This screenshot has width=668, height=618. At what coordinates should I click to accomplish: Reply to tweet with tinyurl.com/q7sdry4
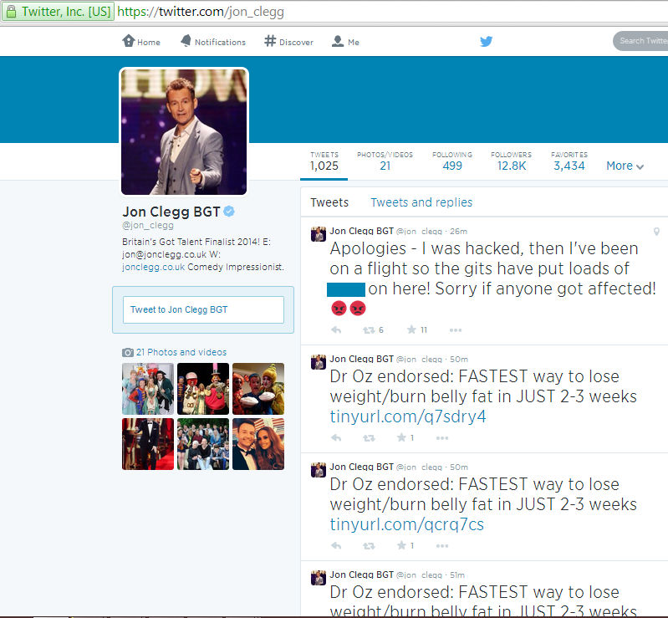pos(336,437)
